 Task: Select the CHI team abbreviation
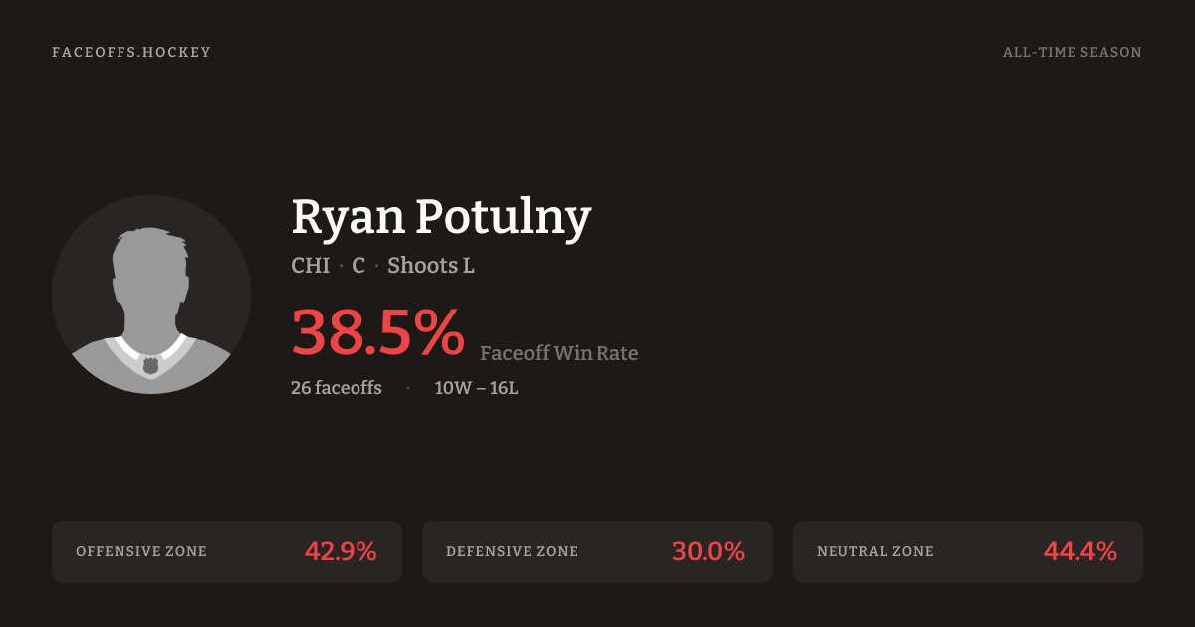310,266
